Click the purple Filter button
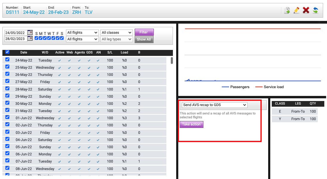Viewport: 327px width, 179px height. [x=144, y=32]
